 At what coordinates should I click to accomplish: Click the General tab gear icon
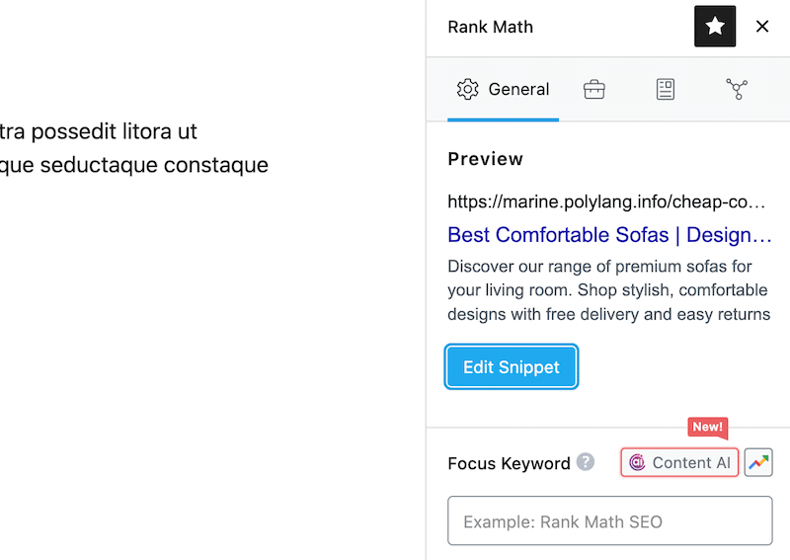tap(467, 89)
